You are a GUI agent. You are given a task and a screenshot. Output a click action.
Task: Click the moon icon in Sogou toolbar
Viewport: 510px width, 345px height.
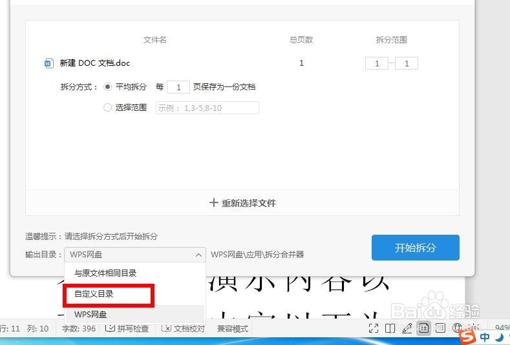tap(499, 337)
